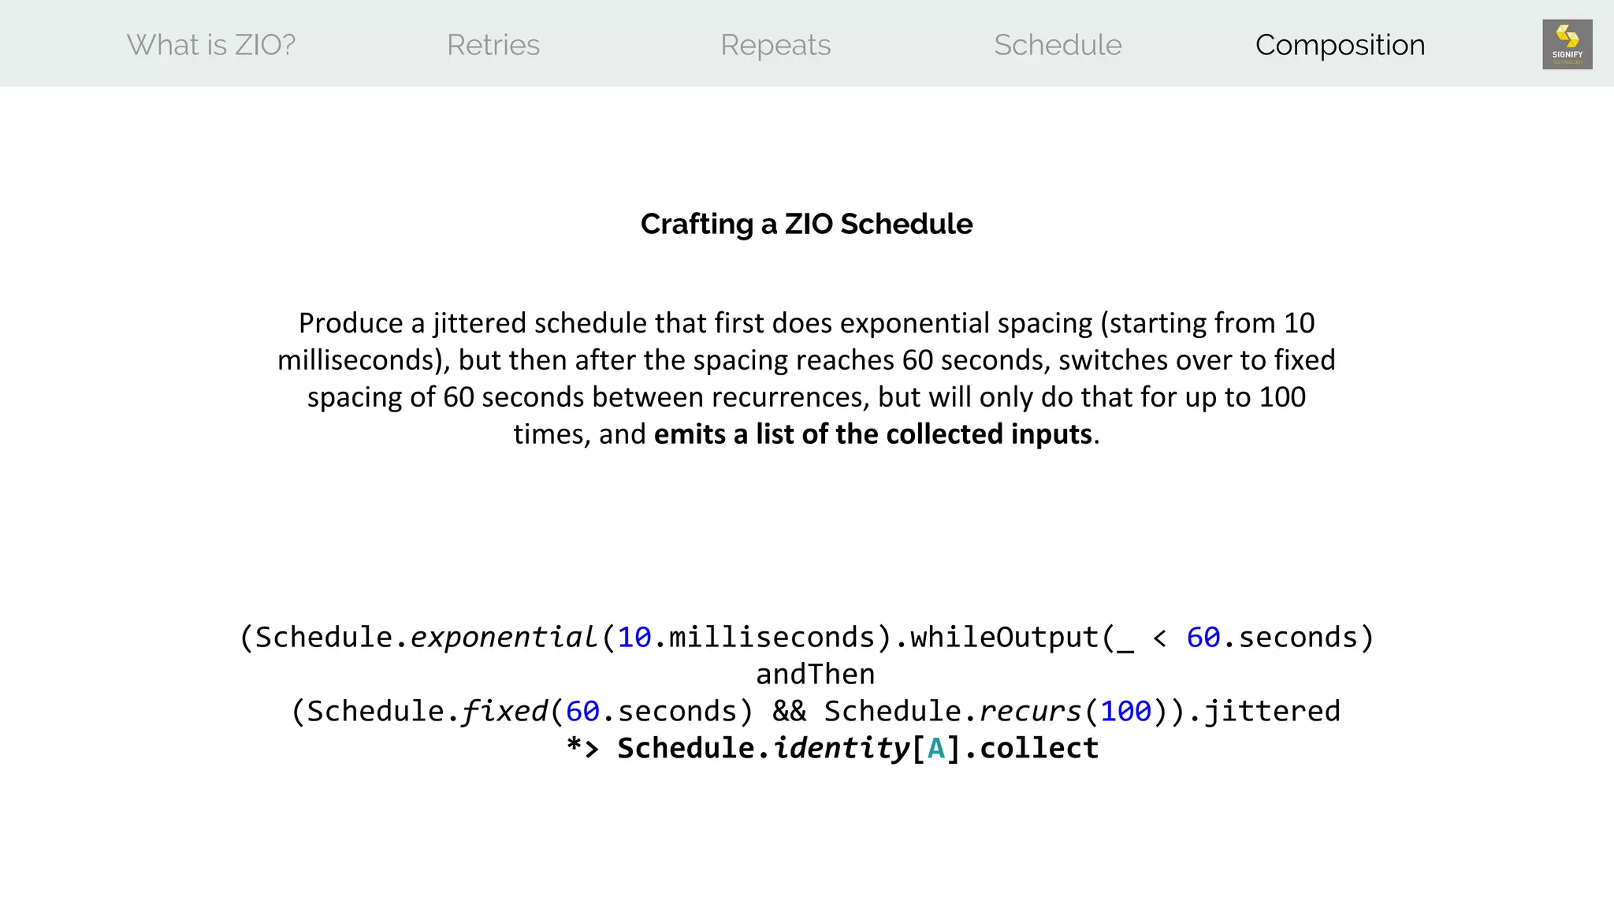Image resolution: width=1614 pixels, height=908 pixels.
Task: Select the Schedule section tab
Action: coord(1058,45)
